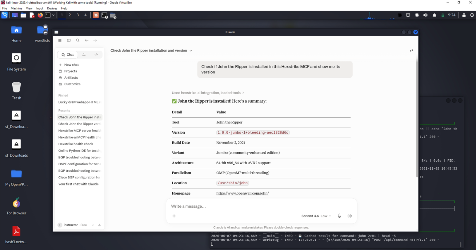Open the Kali applications menu
The height and width of the screenshot is (250, 476).
(x=5, y=15)
